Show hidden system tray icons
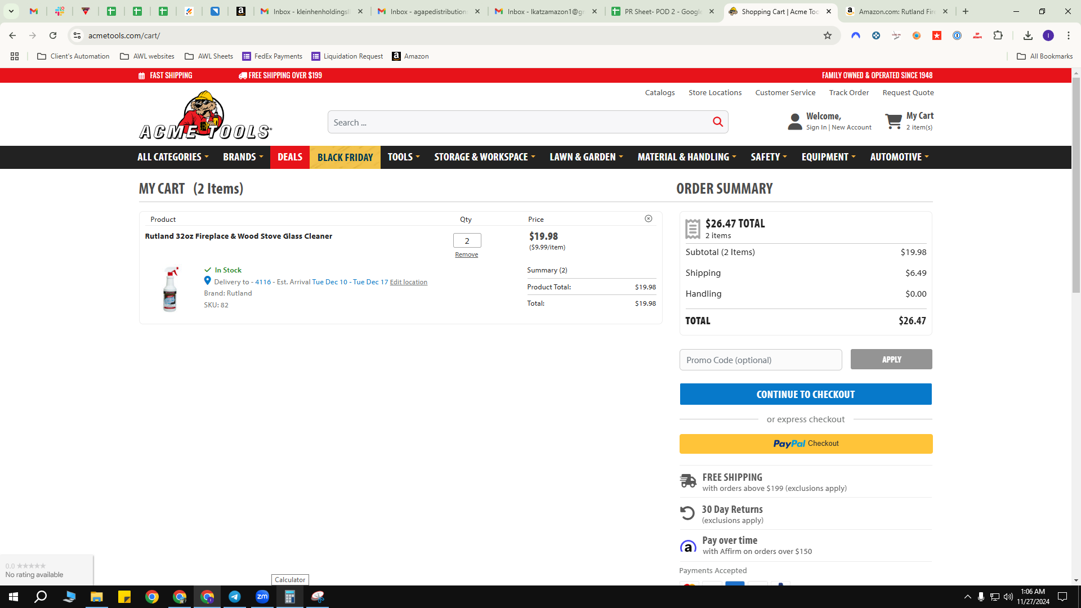1081x608 pixels. point(968,597)
